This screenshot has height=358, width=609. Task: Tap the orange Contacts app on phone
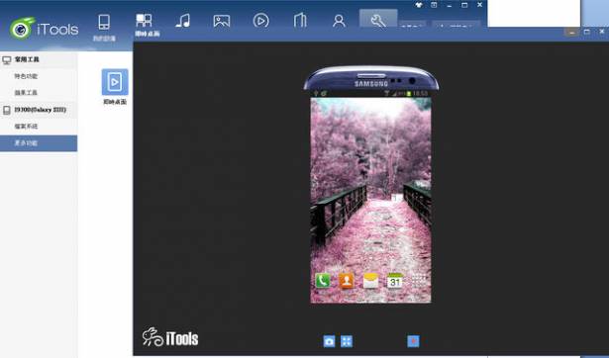pos(347,281)
